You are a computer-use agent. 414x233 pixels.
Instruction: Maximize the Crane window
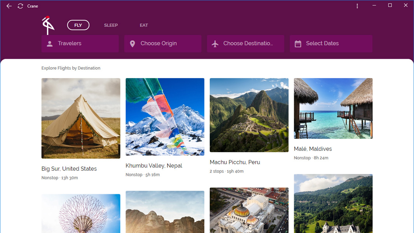point(390,5)
